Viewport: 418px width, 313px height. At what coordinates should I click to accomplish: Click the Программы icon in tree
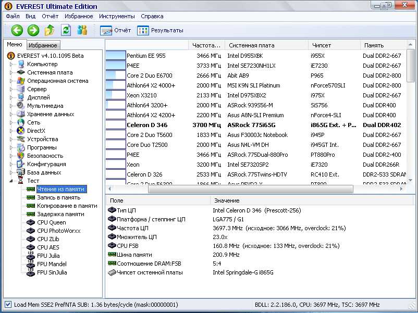21,147
